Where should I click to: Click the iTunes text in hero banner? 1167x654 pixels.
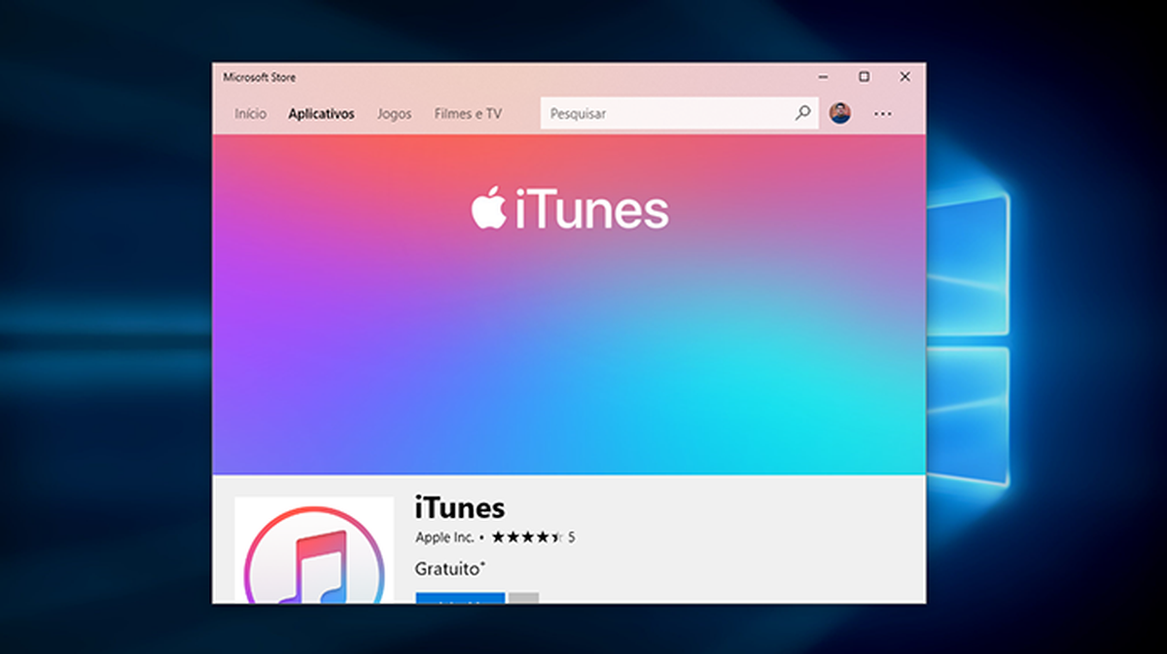tap(591, 211)
